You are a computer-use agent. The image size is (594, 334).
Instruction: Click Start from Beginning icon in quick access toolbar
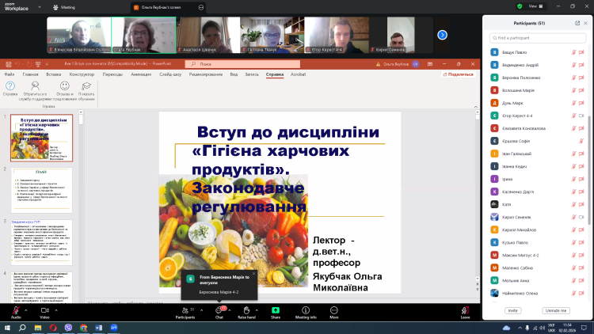38,64
